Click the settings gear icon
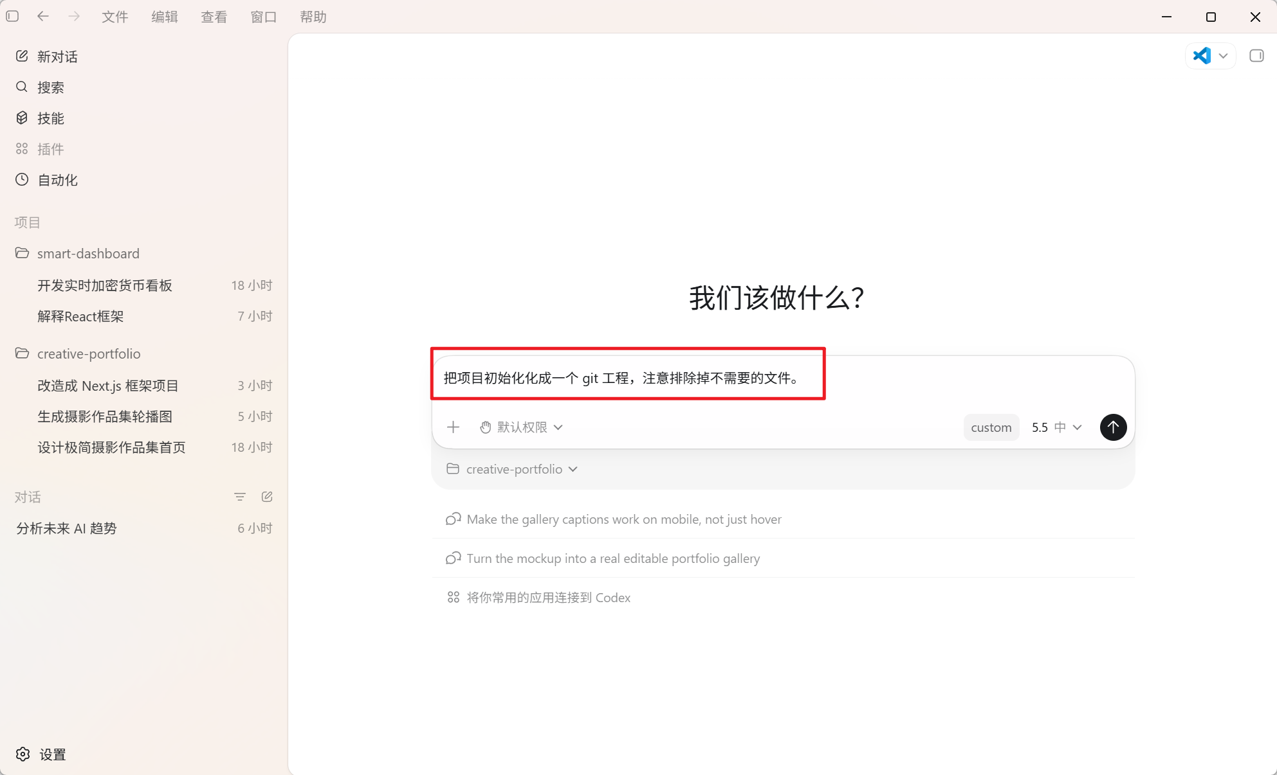The width and height of the screenshot is (1277, 775). [23, 754]
